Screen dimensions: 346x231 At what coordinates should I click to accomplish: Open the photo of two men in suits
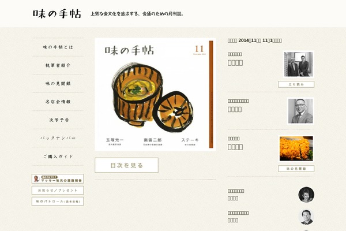coord(298,64)
